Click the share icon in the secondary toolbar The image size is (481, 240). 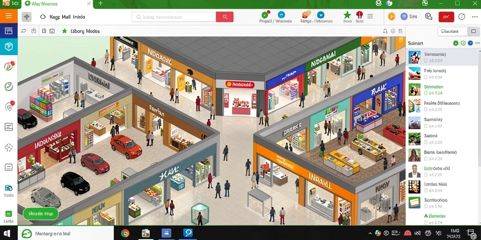tap(34, 31)
